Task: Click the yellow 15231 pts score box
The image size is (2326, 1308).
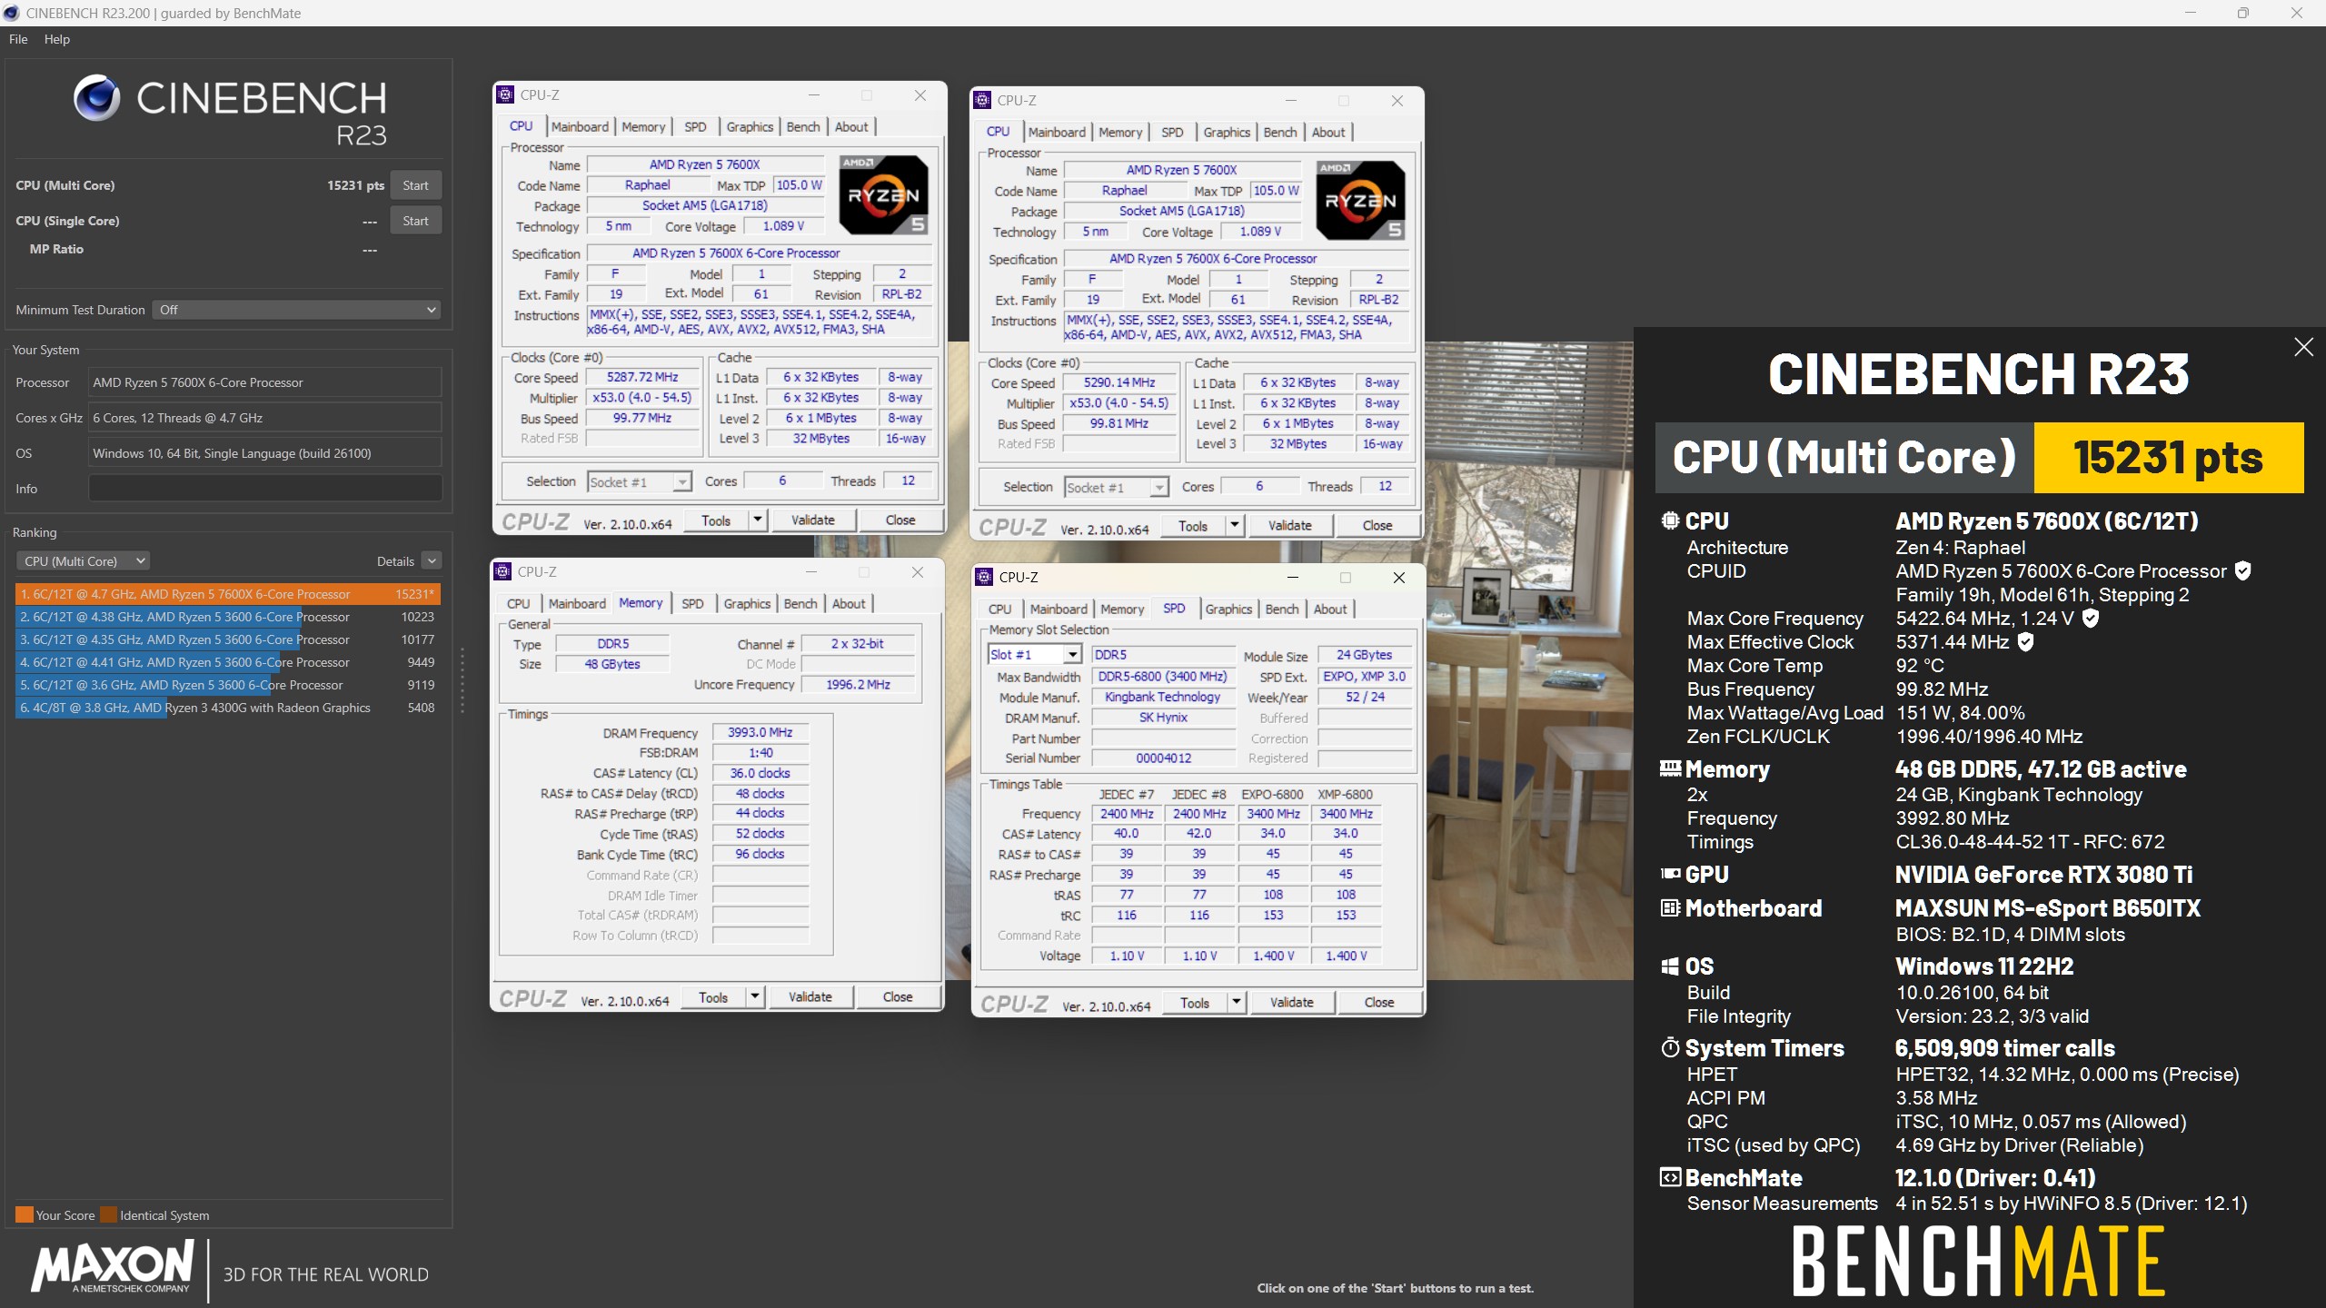Action: (x=2168, y=457)
